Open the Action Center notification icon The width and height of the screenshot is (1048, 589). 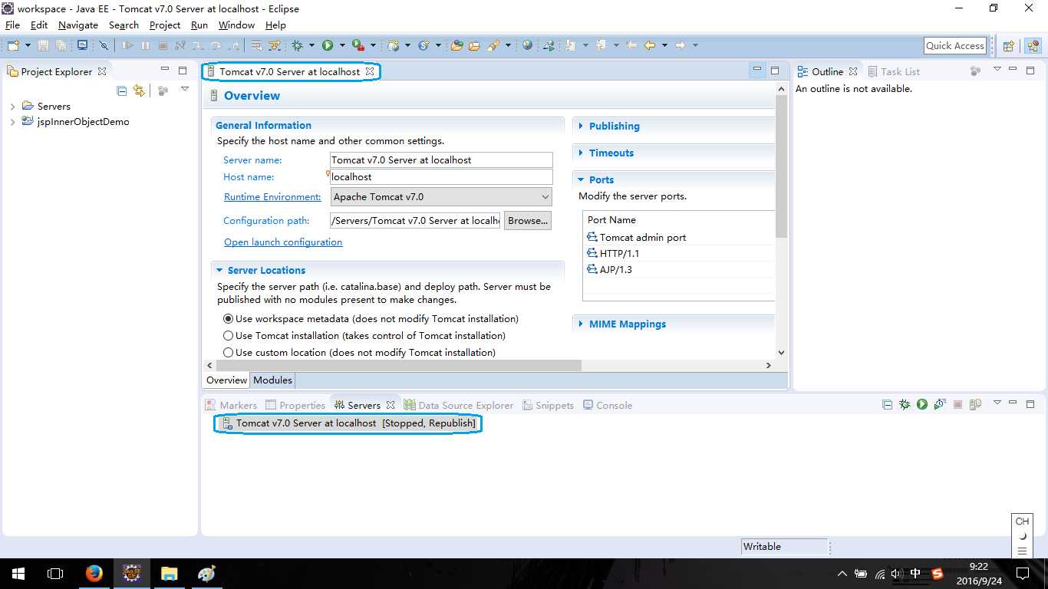pyautogui.click(x=1023, y=573)
